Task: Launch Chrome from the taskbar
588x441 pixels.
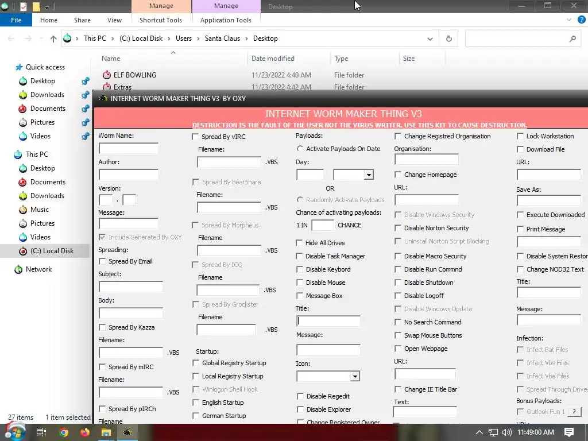Action: (64, 432)
